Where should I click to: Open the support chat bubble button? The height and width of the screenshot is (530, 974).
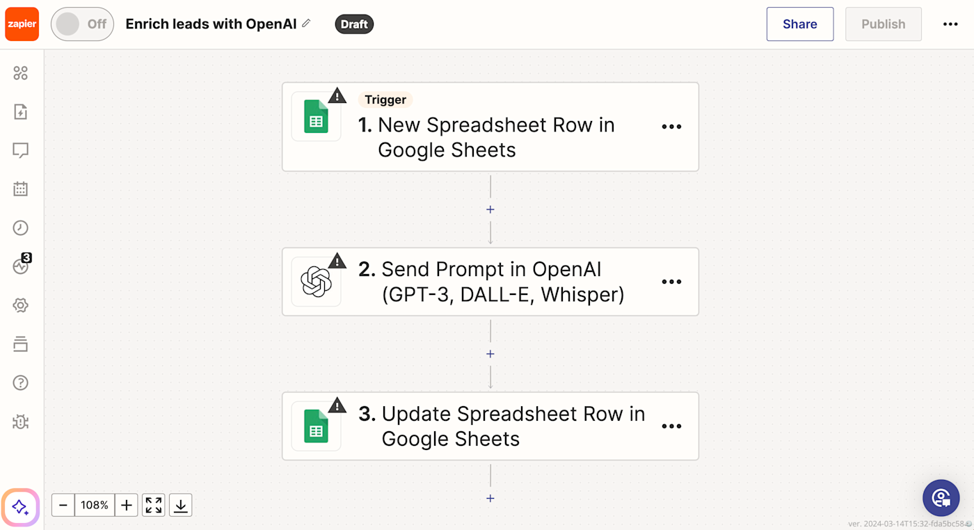(941, 497)
